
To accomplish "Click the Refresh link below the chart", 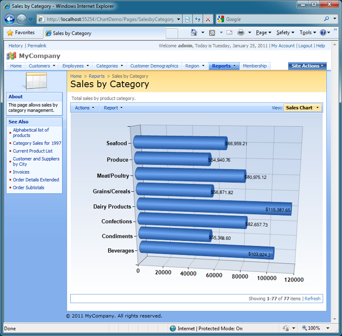I will (312, 298).
